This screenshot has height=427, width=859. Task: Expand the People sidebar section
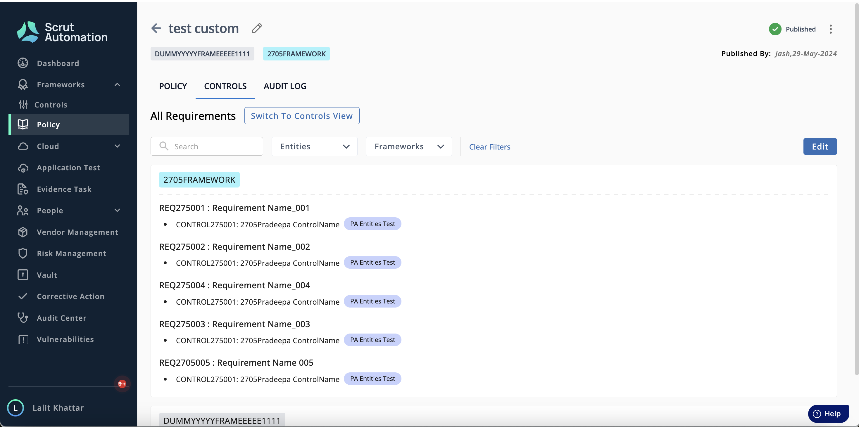pyautogui.click(x=117, y=211)
